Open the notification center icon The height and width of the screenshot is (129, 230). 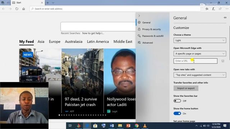coord(225,126)
